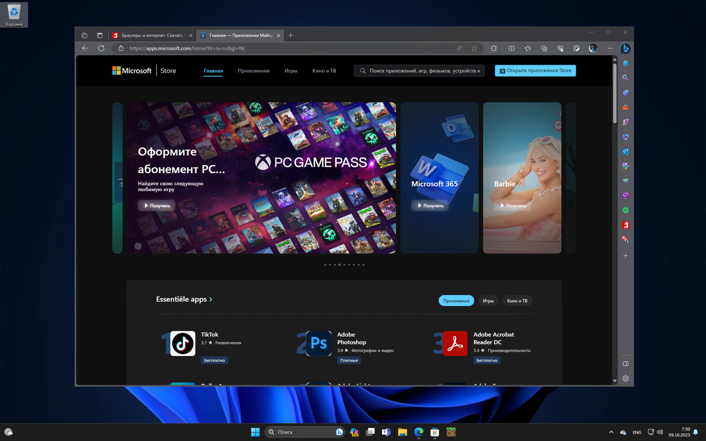Launch Bing Copilot from the toolbar
706x441 pixels.
626,48
